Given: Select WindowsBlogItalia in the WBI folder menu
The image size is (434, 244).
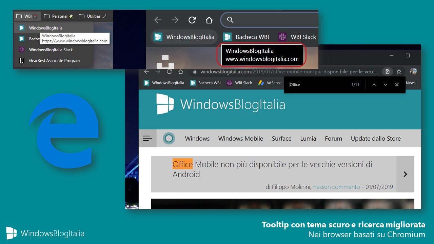Looking at the screenshot, I should point(54,28).
